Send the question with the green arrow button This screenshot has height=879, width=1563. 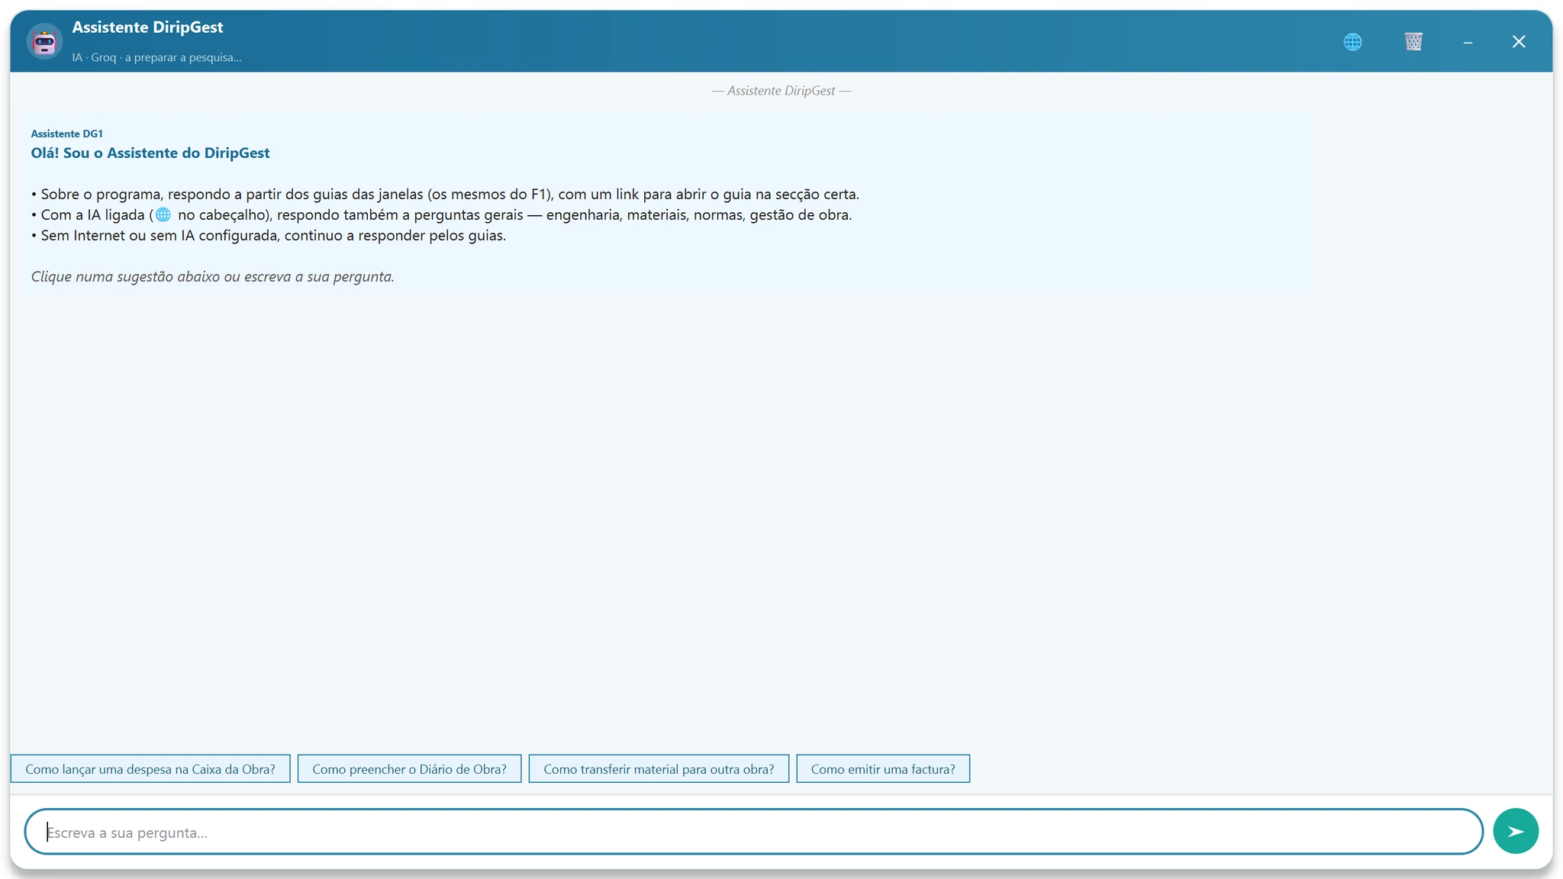(x=1516, y=831)
